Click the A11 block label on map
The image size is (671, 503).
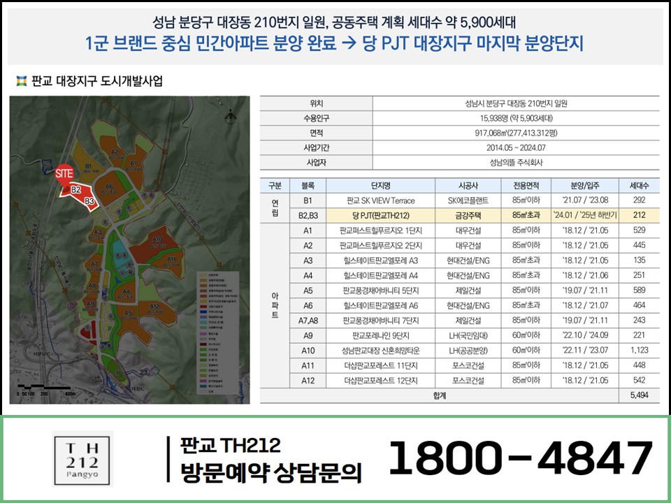(171, 259)
